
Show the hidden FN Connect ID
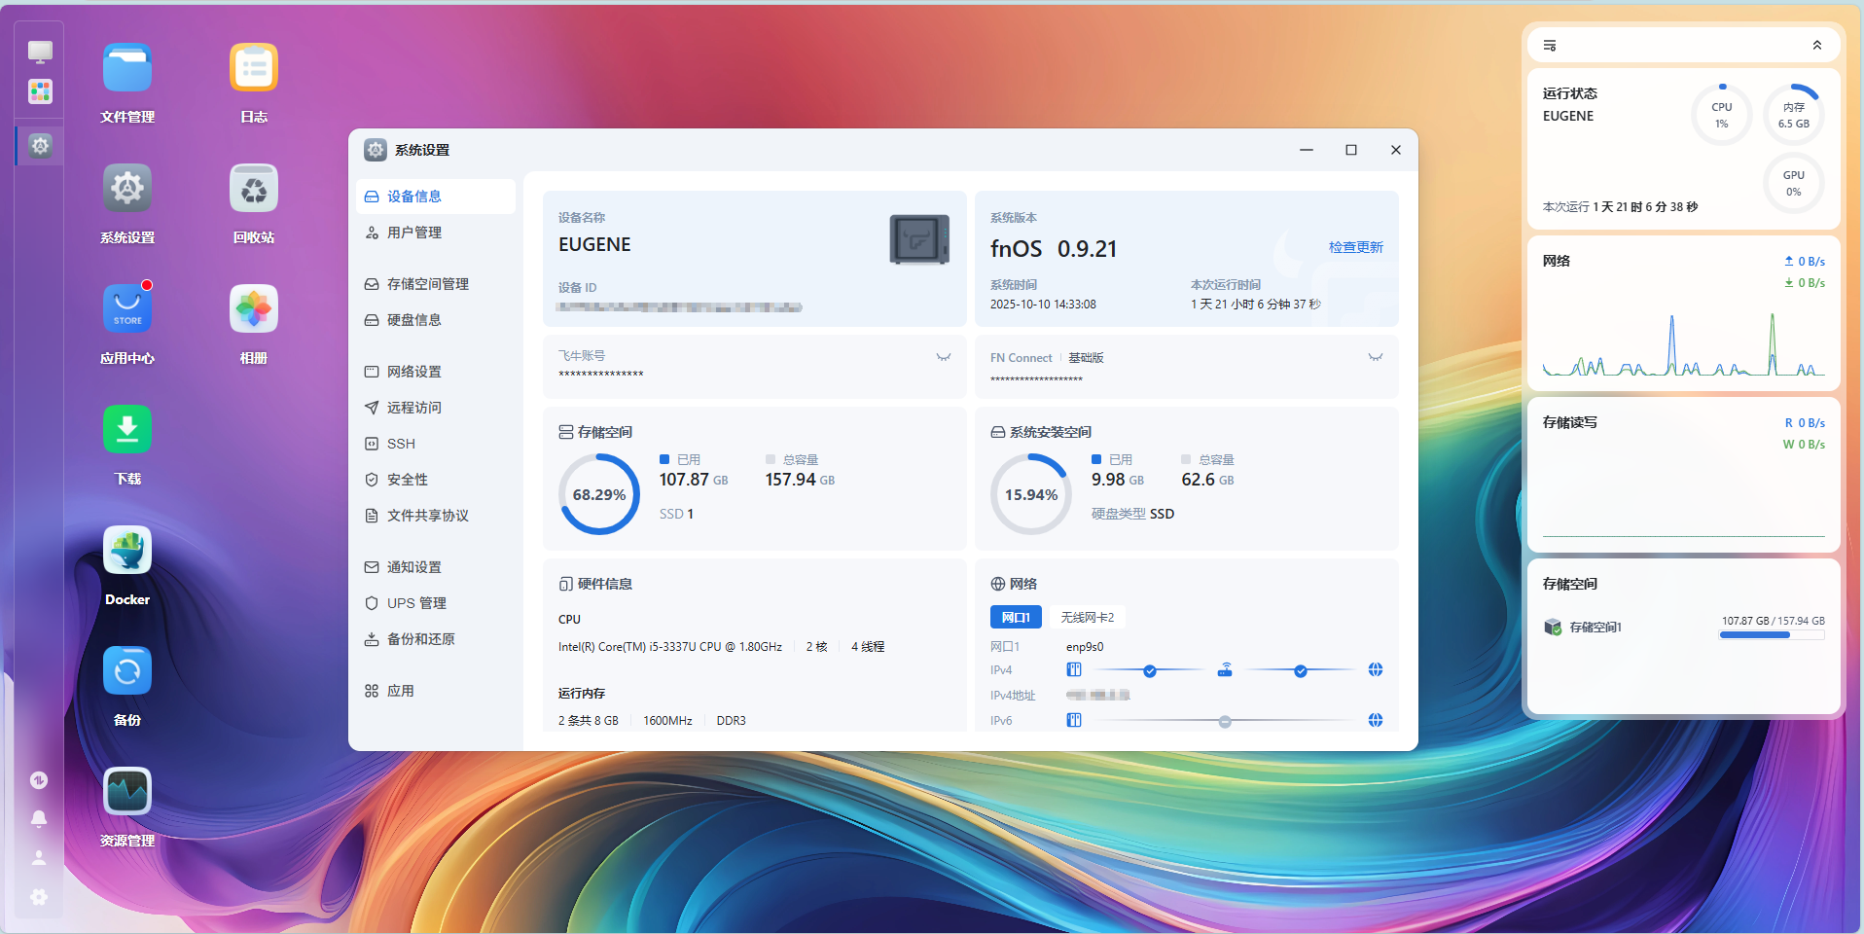pyautogui.click(x=1375, y=357)
